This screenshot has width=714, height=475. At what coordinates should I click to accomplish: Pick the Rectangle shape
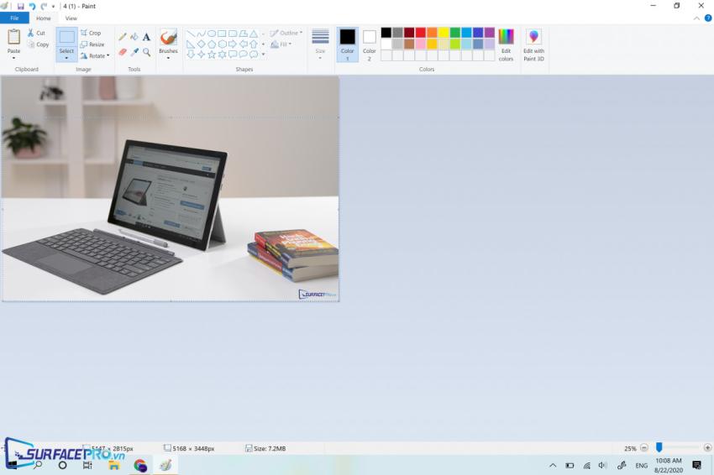223,34
